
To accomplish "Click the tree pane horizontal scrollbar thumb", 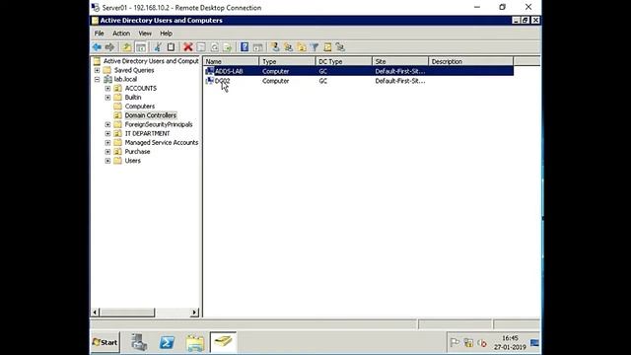I will (x=127, y=312).
